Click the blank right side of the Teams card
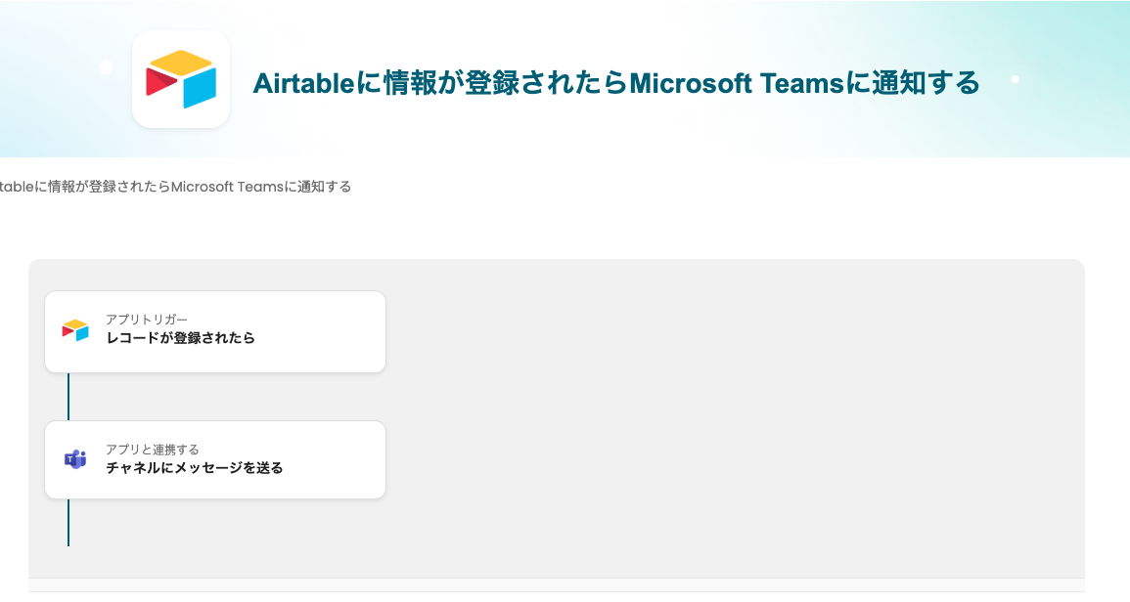This screenshot has height=602, width=1130. (333, 459)
